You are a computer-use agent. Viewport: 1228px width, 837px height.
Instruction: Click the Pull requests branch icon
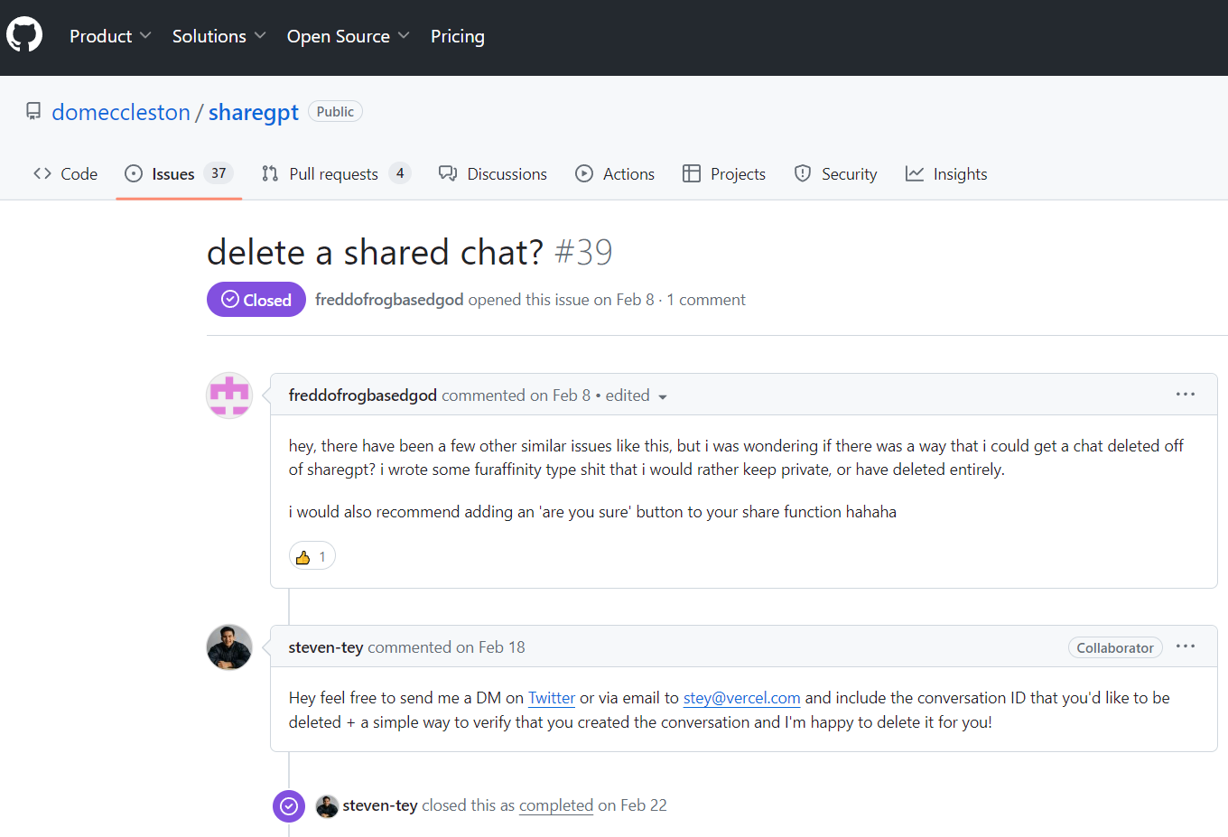point(270,173)
